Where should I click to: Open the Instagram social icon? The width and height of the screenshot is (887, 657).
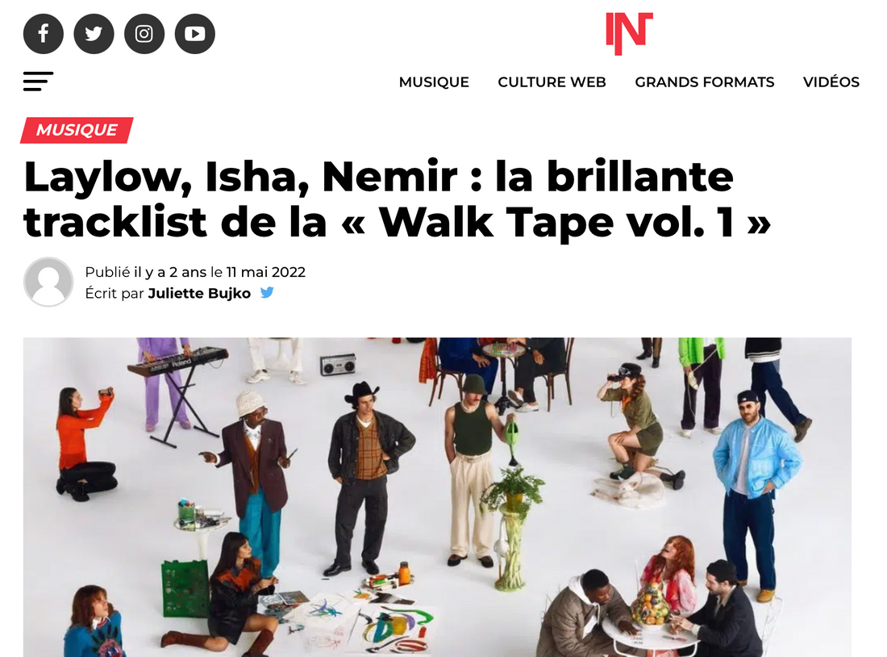144,34
